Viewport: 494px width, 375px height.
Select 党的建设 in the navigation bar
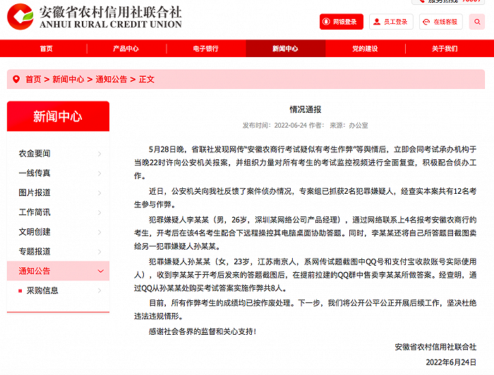(365, 49)
